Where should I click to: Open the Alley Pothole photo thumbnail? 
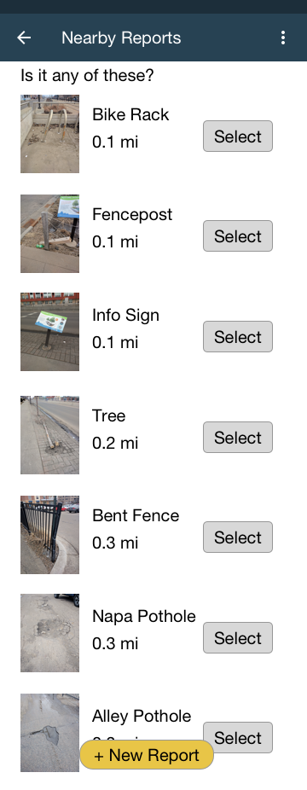pyautogui.click(x=49, y=733)
